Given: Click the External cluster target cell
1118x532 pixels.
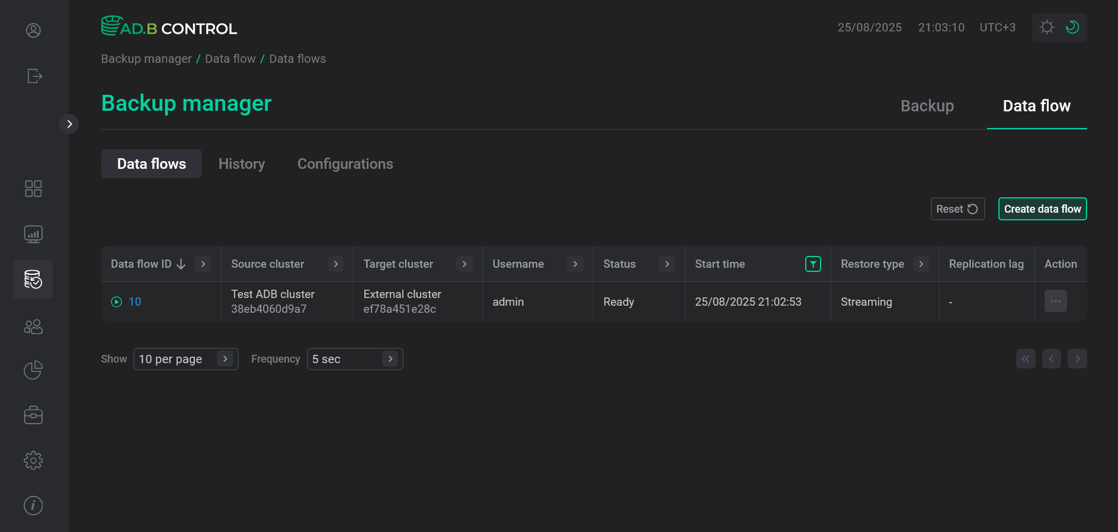Looking at the screenshot, I should [418, 302].
